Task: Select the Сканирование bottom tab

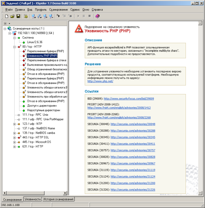Action: (12, 199)
